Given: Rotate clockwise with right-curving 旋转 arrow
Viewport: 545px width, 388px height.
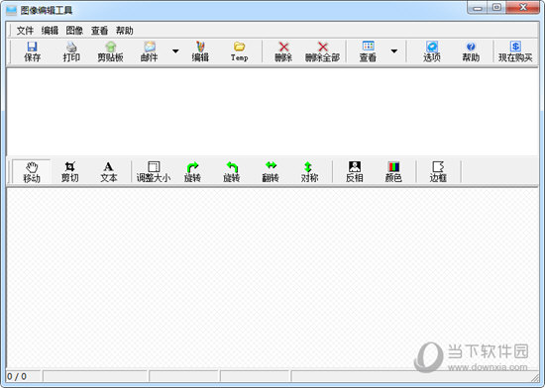Looking at the screenshot, I should (x=192, y=172).
